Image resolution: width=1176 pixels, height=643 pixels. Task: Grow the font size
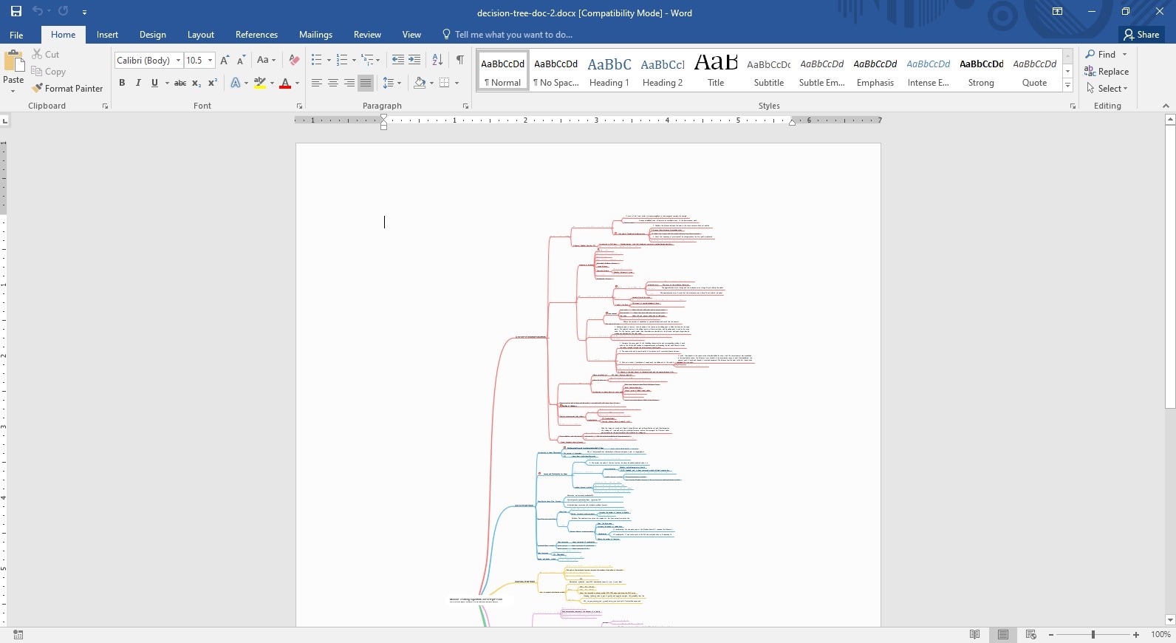click(225, 60)
